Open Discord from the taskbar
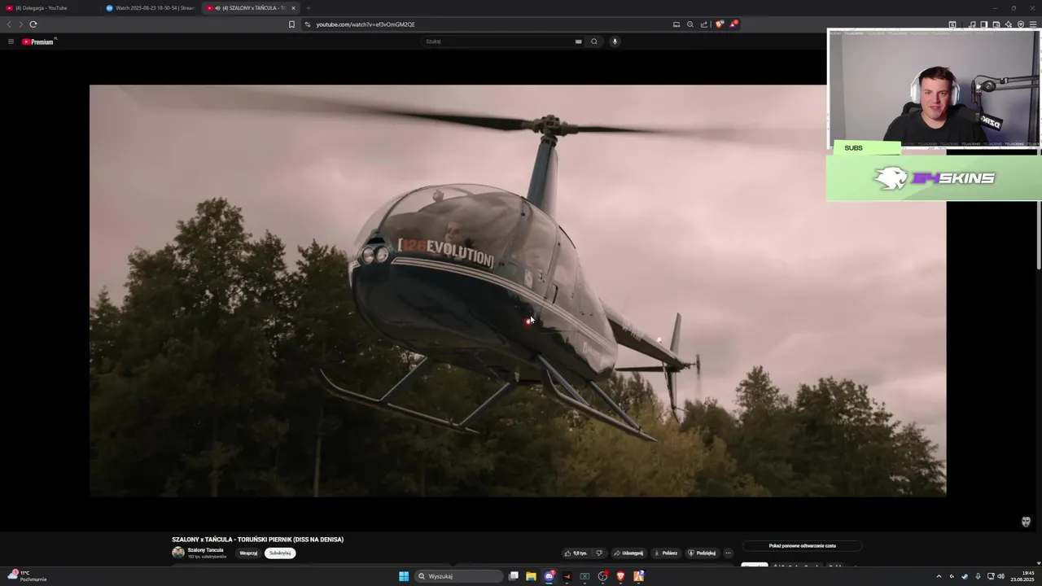This screenshot has width=1042, height=586. (x=549, y=576)
